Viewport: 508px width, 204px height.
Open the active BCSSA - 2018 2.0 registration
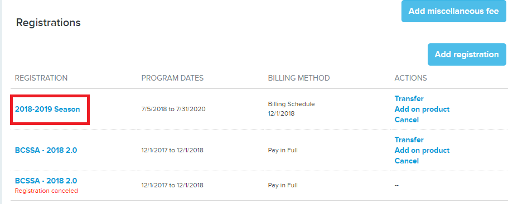coord(46,150)
